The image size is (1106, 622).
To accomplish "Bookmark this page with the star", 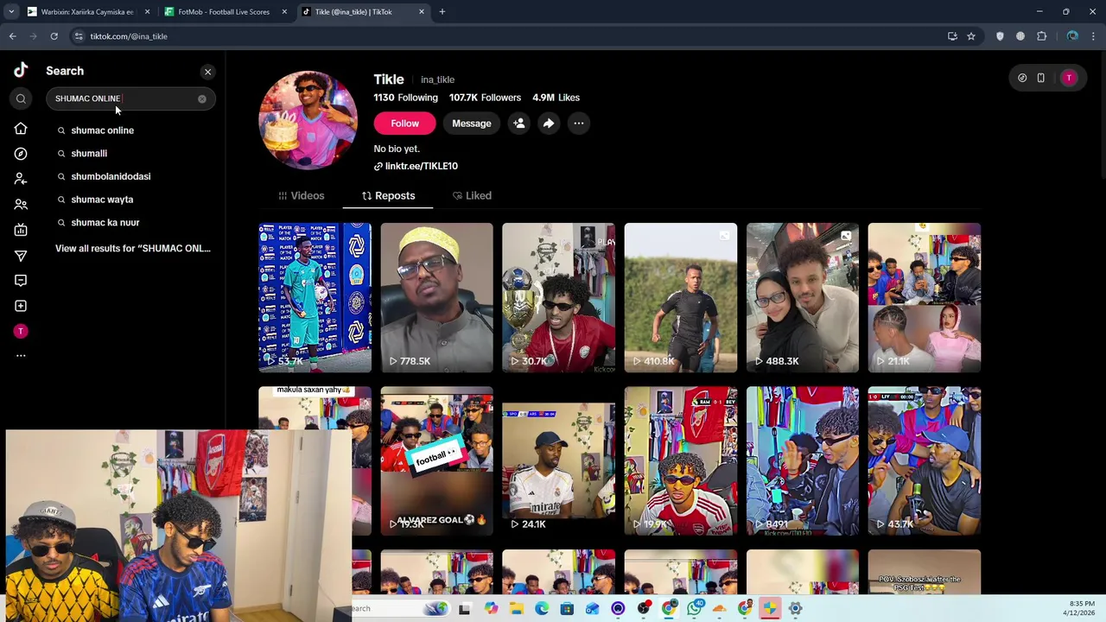I will tap(971, 36).
